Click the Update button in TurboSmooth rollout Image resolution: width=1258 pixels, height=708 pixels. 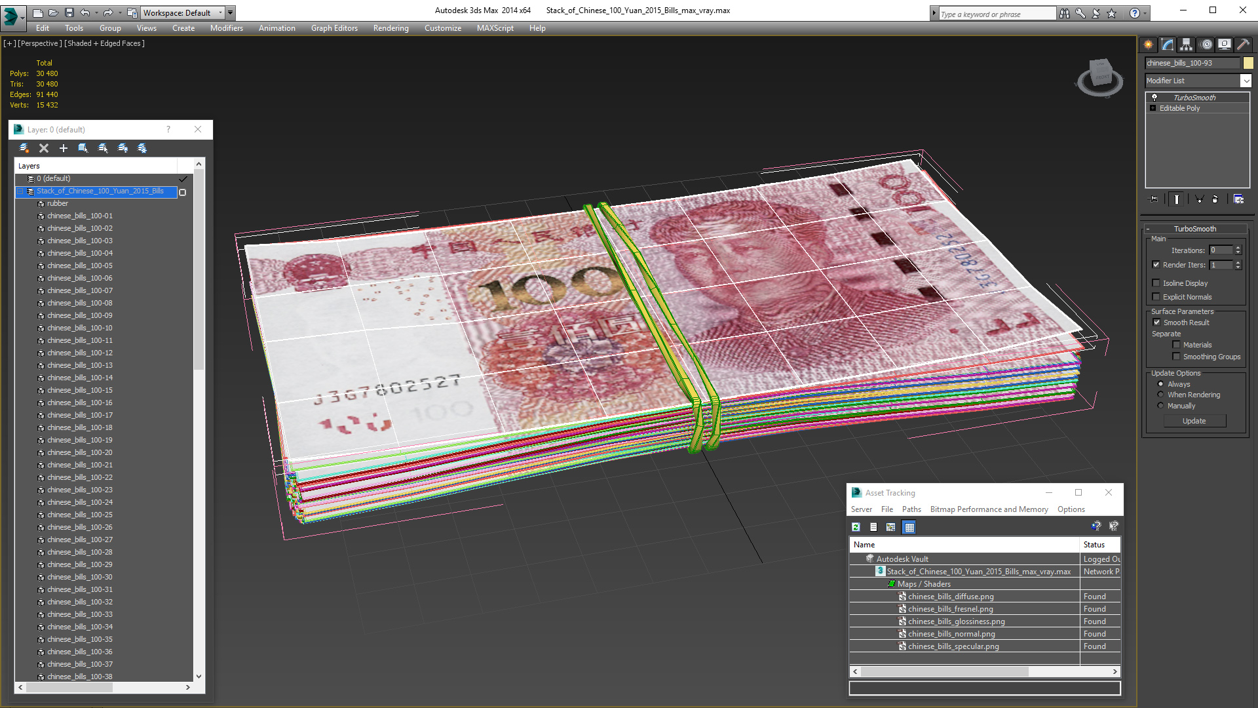[x=1194, y=421]
